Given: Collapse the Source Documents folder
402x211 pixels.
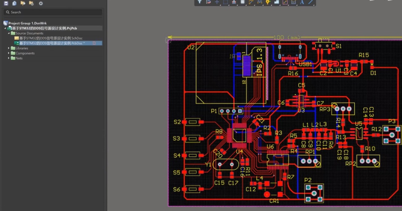Looking at the screenshot, I should (9, 33).
